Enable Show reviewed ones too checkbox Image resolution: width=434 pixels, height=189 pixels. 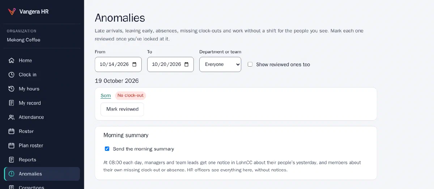coord(250,64)
